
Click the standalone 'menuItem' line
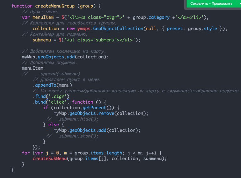(32, 68)
